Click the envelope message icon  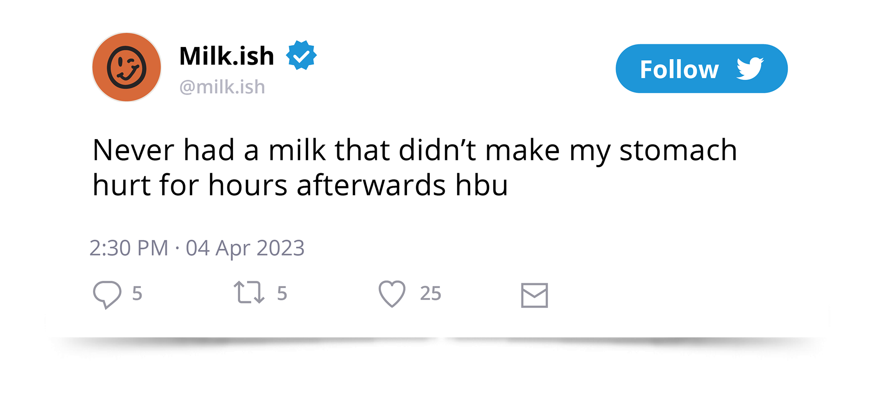[534, 295]
